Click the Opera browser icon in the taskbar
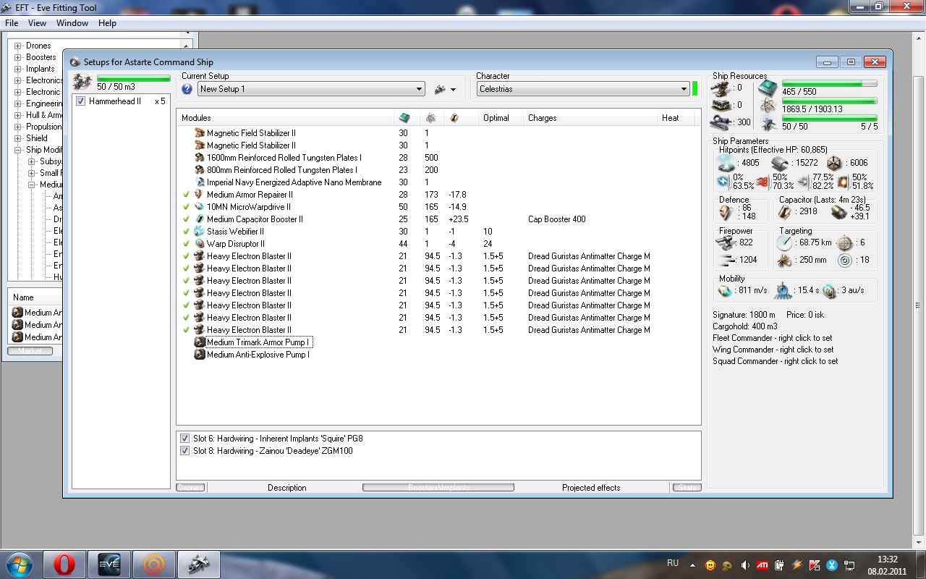Image resolution: width=926 pixels, height=579 pixels. pos(64,563)
